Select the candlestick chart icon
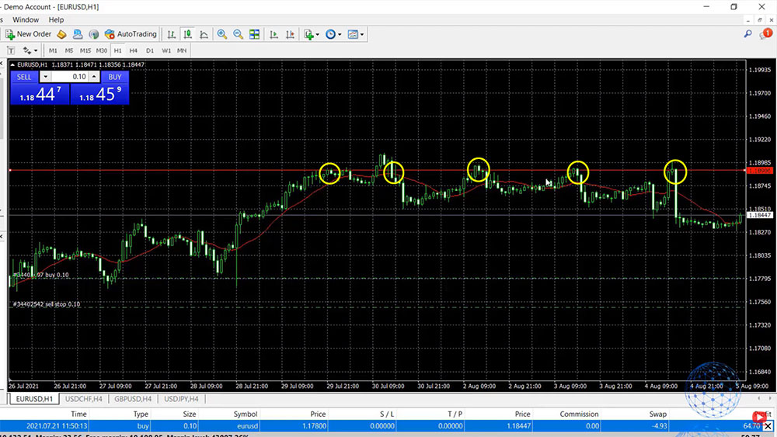 click(x=188, y=34)
